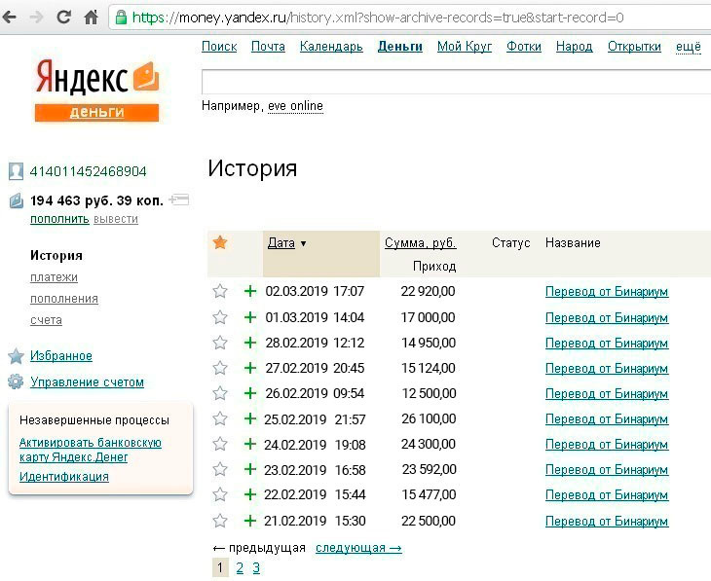This screenshot has width=711, height=581.
Task: Click the green padlock security icon
Action: point(121,18)
